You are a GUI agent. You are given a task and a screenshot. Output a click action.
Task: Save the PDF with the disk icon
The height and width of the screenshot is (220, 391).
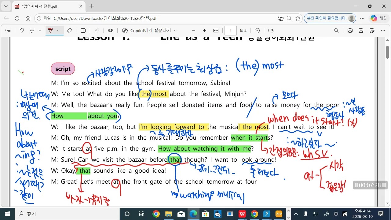click(x=361, y=31)
